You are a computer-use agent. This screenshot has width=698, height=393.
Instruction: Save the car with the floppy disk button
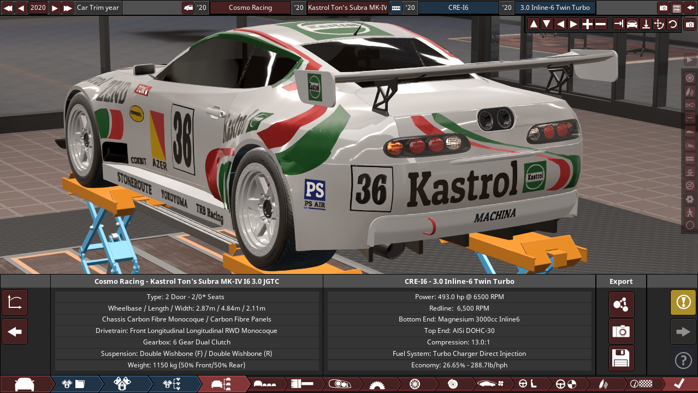(x=621, y=358)
